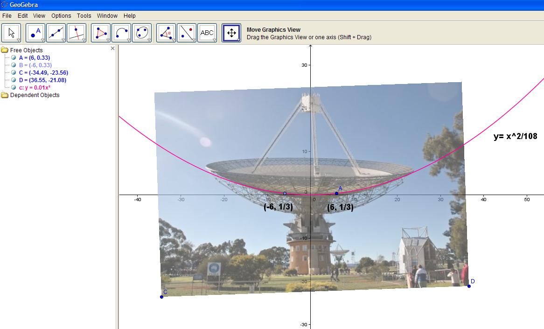This screenshot has width=544, height=329.
Task: Click point D at the image corner
Action: click(x=469, y=286)
